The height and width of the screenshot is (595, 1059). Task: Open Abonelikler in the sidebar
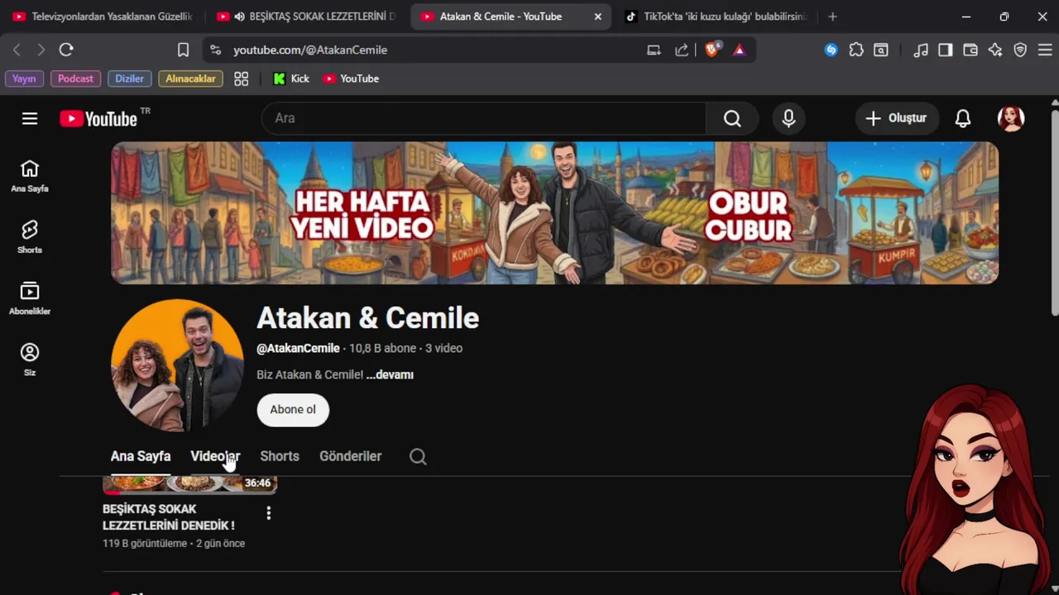[30, 298]
